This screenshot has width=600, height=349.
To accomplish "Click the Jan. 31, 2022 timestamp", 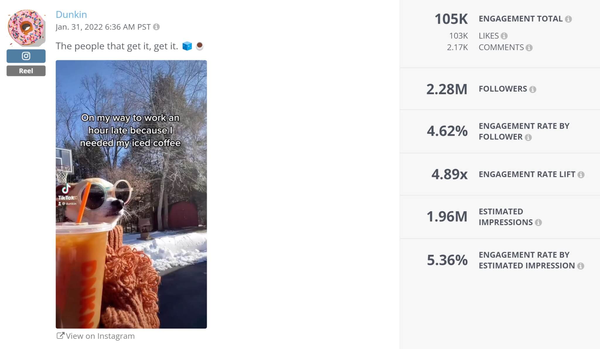I will click(x=103, y=27).
